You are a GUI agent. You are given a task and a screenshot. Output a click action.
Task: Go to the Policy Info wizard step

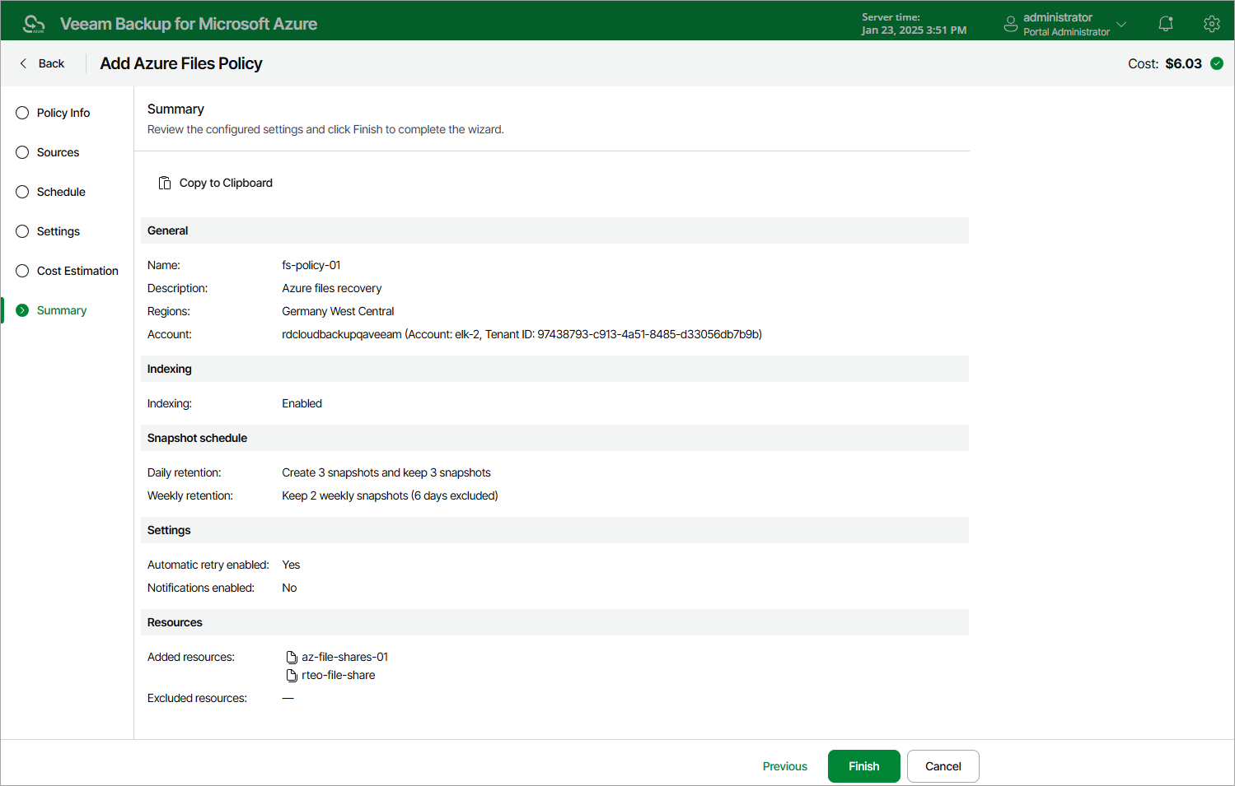point(63,113)
